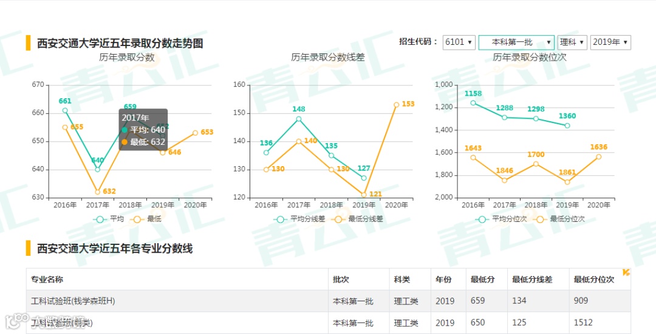Image resolution: width=656 pixels, height=334 pixels.
Task: Toggle 平均分位次 legend item
Action: tap(501, 219)
